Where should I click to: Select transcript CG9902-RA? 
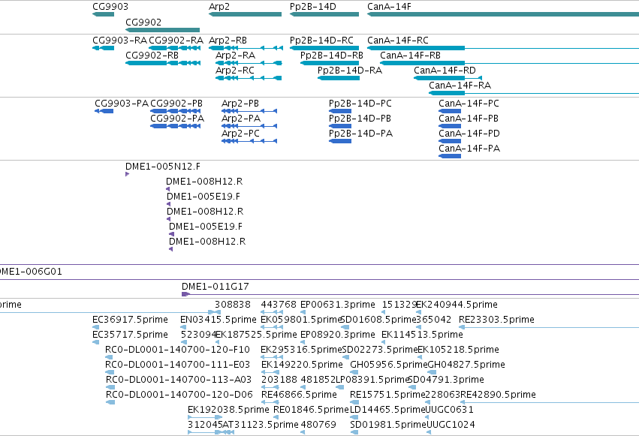pos(175,48)
